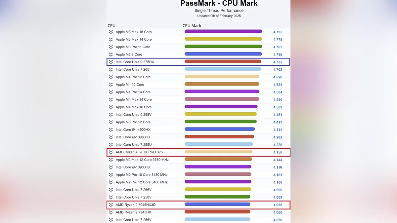This screenshot has width=397, height=223.
Task: Click the chevron icon beside Apple M4 10 Core
Action: 111,85
